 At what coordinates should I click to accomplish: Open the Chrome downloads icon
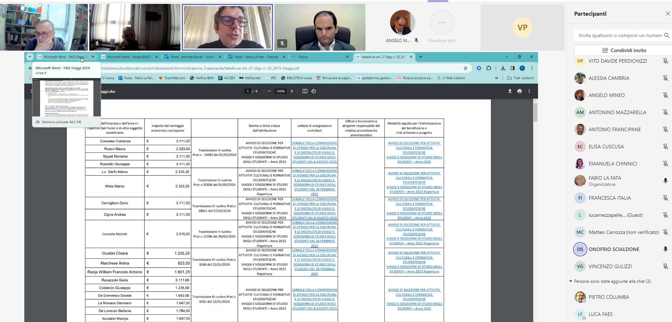click(x=503, y=68)
